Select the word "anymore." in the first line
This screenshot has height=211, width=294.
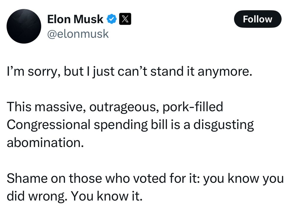coord(225,72)
